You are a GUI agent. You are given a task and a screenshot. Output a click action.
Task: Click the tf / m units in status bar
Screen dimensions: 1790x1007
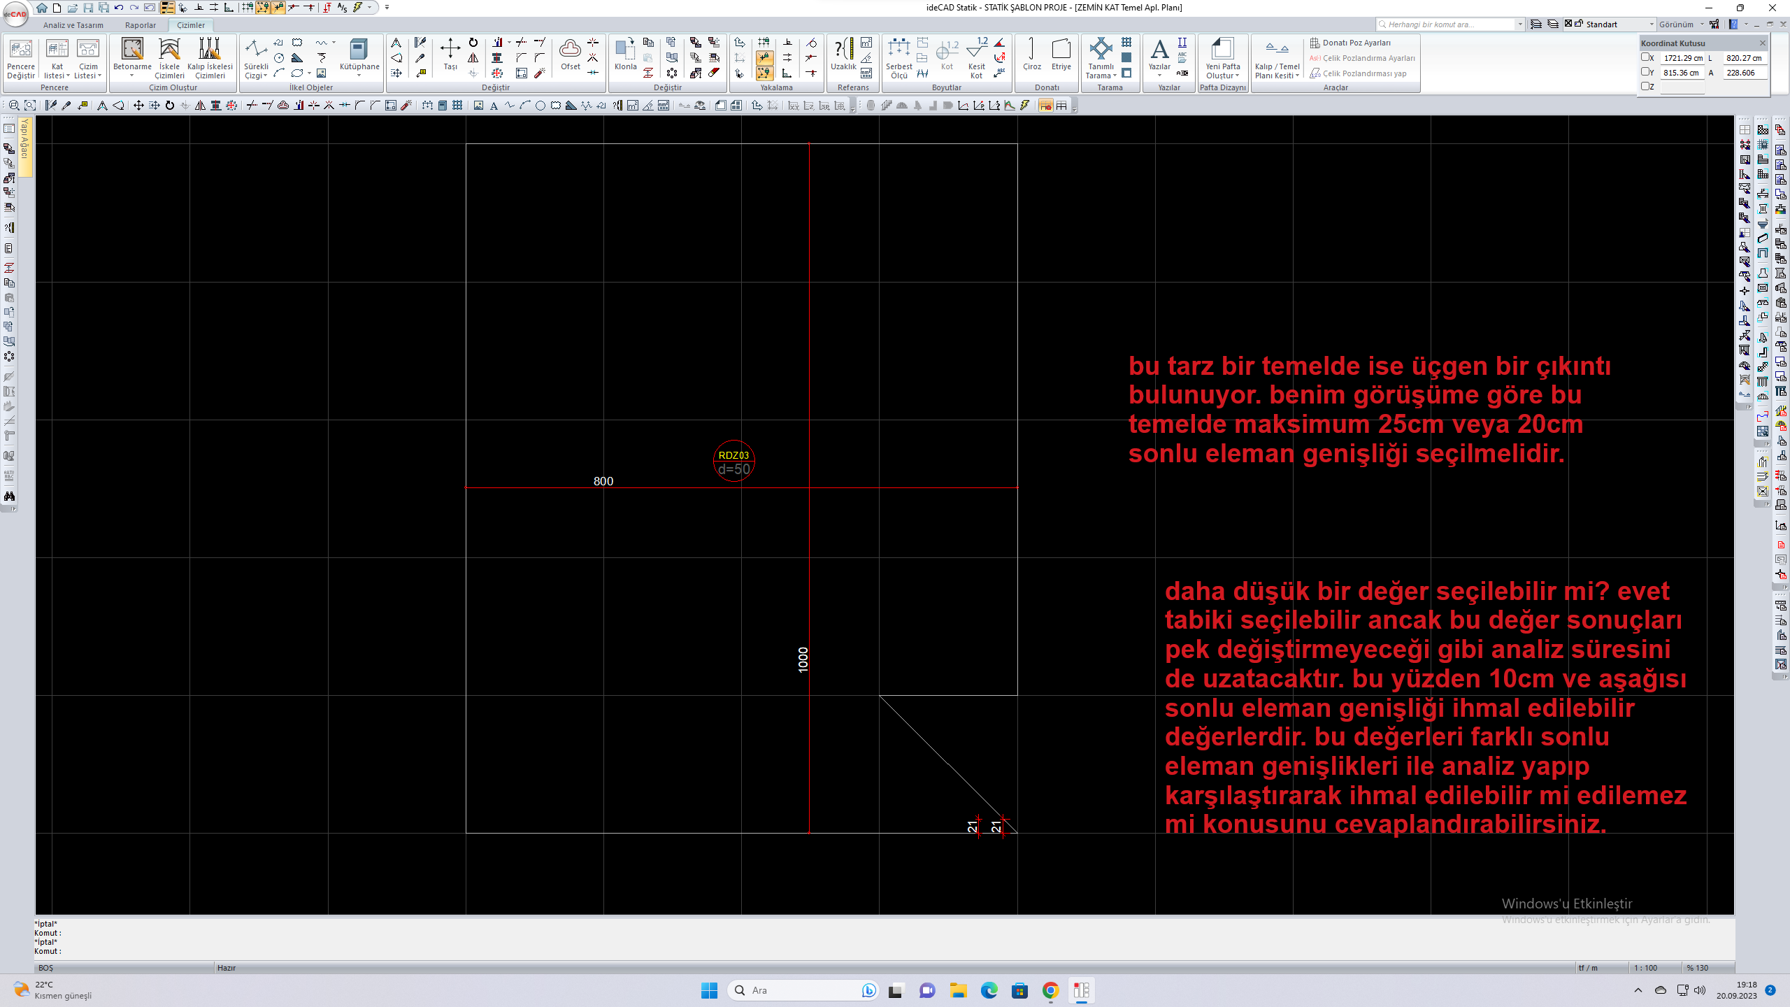1588,968
